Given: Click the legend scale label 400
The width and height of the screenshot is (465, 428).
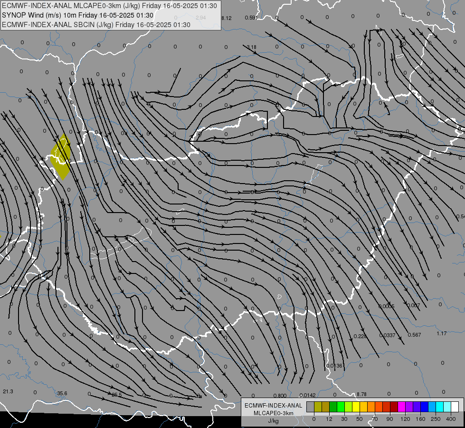Looking at the screenshot, I should [451, 419].
